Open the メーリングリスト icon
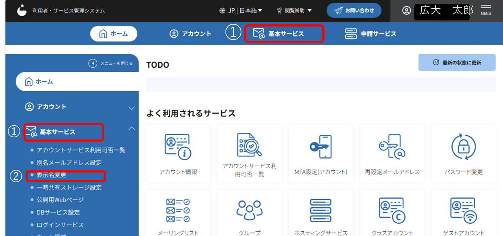The image size is (503, 236). click(178, 210)
